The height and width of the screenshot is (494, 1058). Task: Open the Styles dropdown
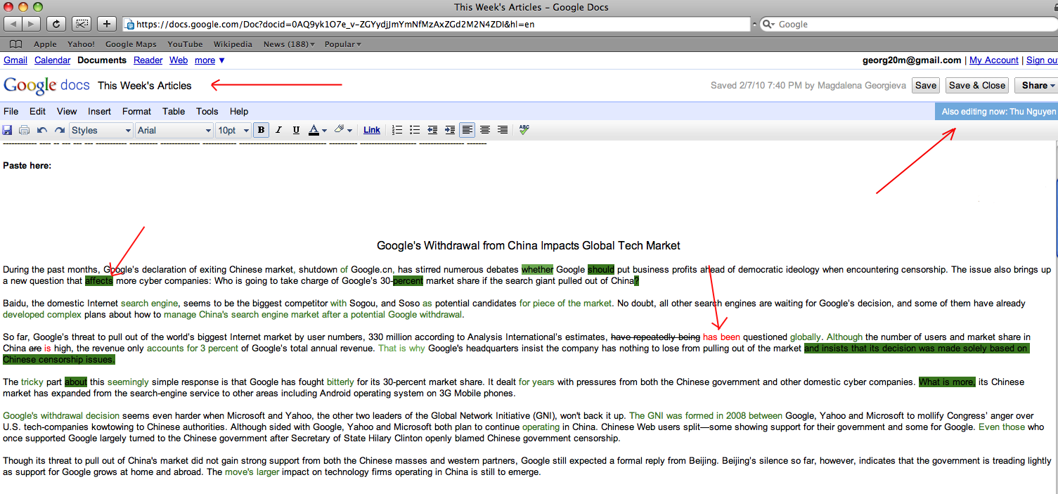101,130
